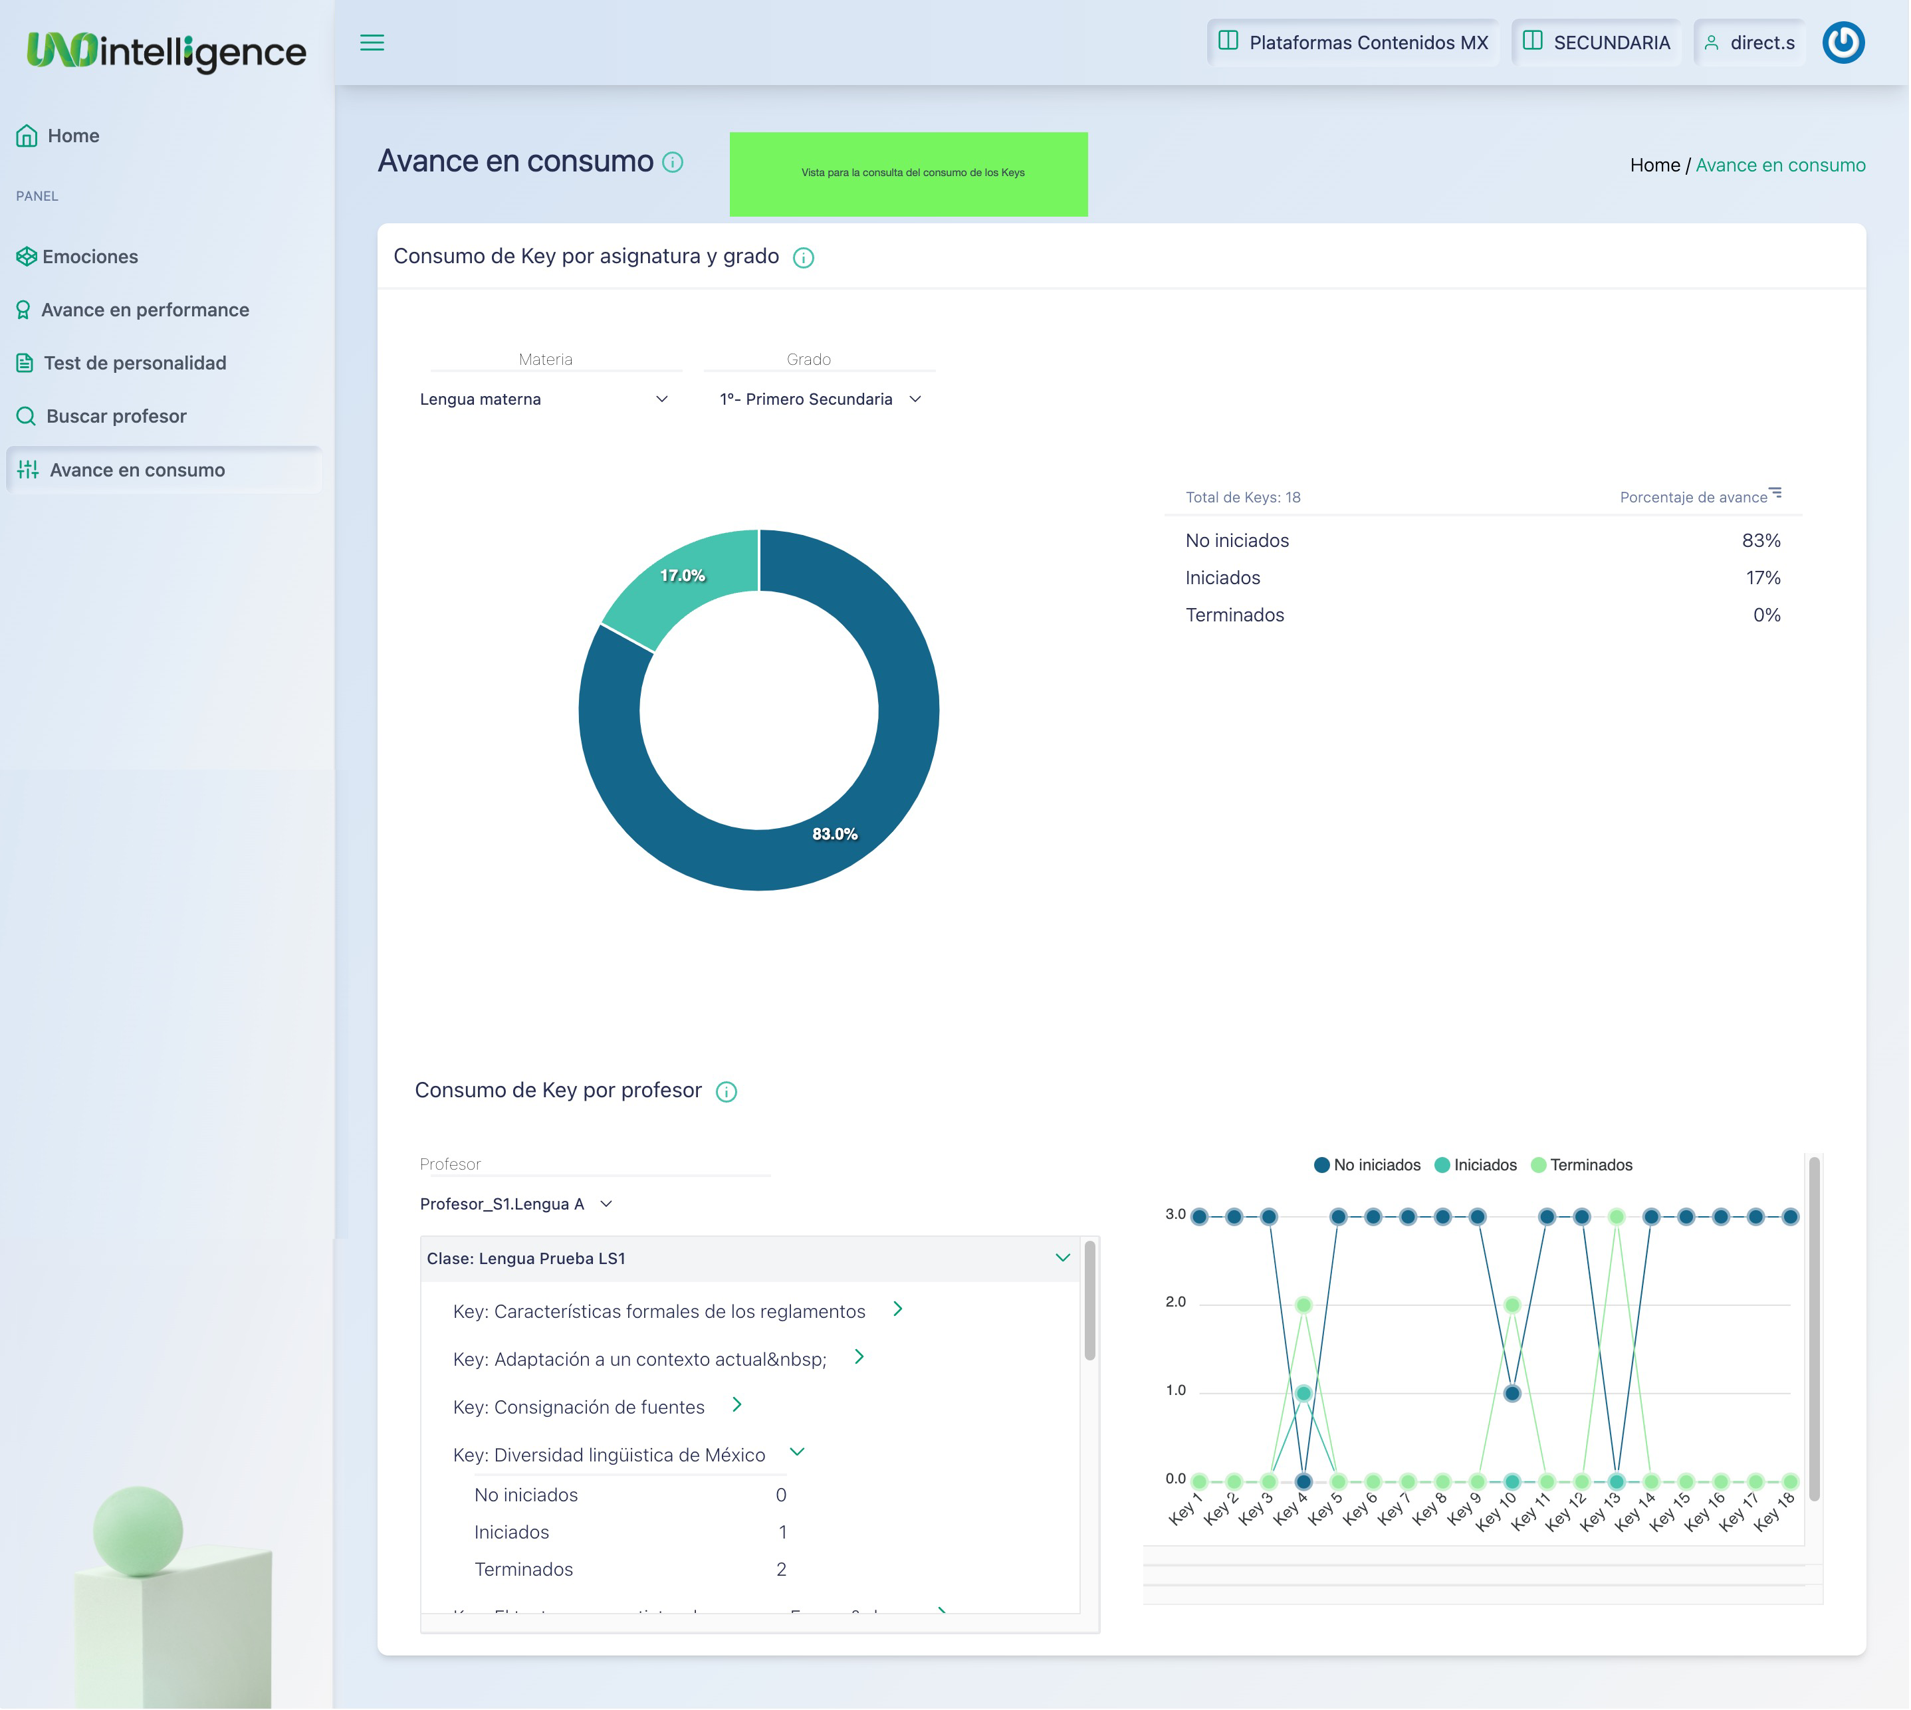
Task: Open Emociones from the sidebar
Action: (x=89, y=257)
